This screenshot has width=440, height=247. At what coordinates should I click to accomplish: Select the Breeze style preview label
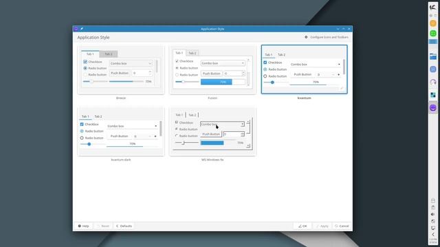pos(121,98)
